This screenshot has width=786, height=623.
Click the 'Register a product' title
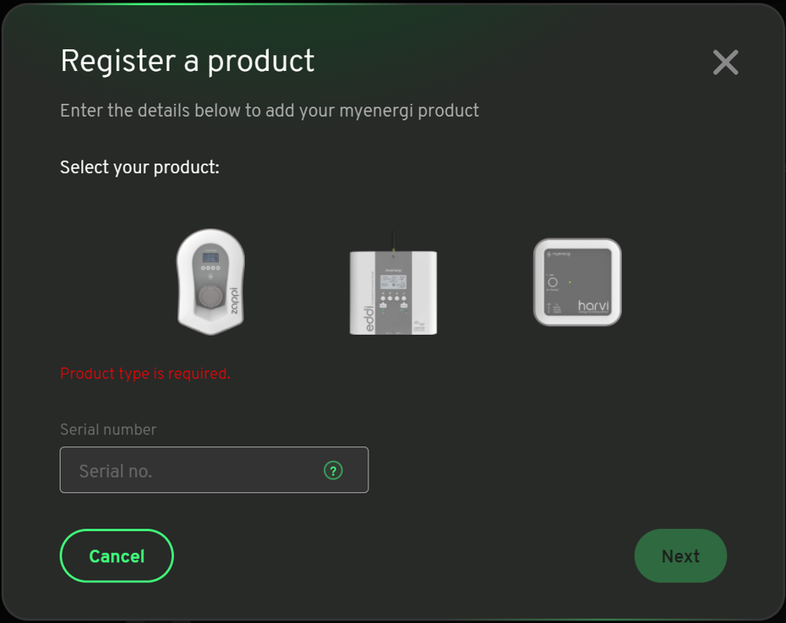point(188,61)
